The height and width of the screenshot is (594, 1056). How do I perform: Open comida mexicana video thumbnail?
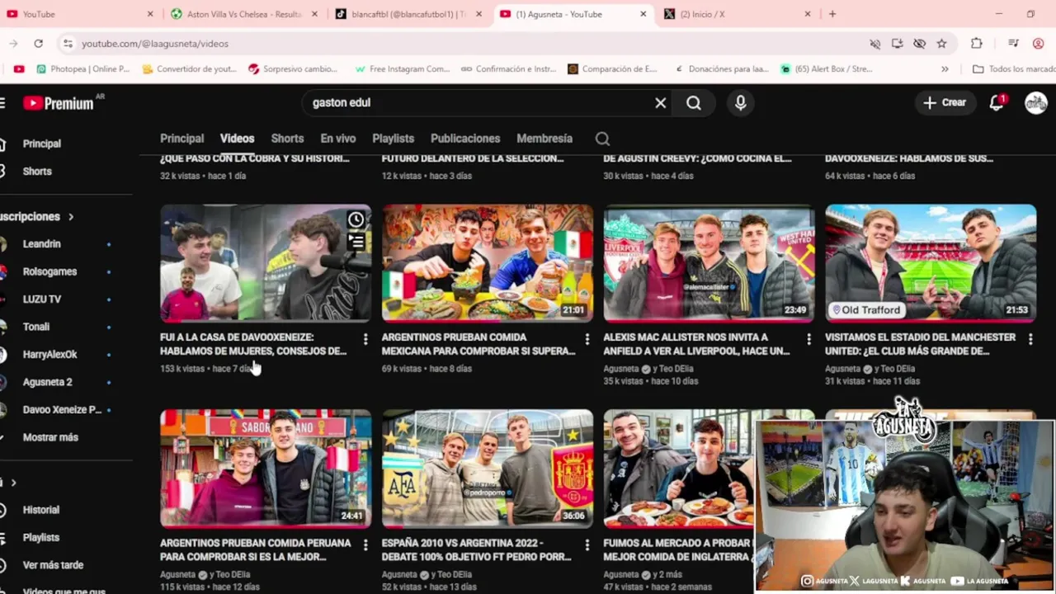click(x=487, y=263)
